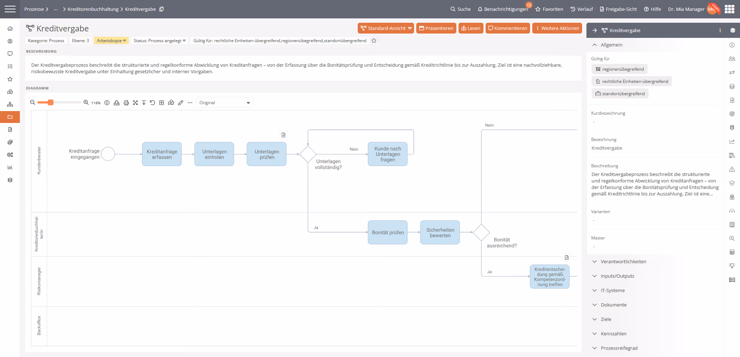This screenshot has height=357, width=740.
Task: Select the active folder sidebar icon
Action: click(x=10, y=117)
